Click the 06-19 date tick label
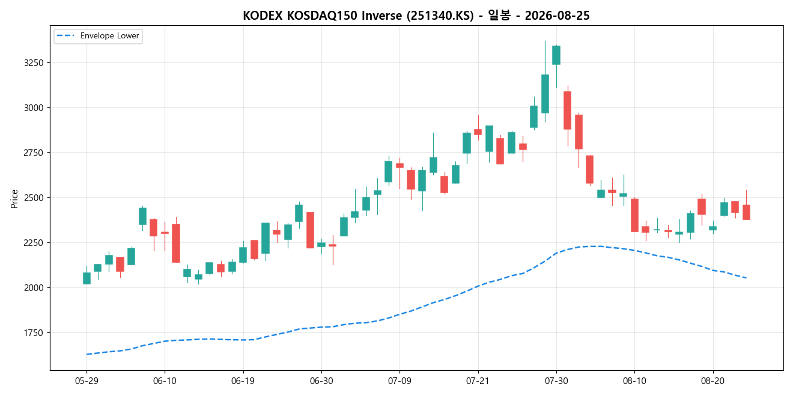 coord(243,380)
